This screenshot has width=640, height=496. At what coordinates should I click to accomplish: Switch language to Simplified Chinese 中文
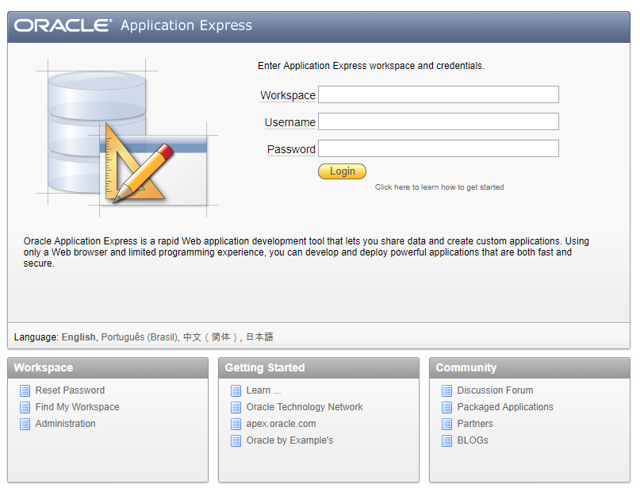point(210,337)
